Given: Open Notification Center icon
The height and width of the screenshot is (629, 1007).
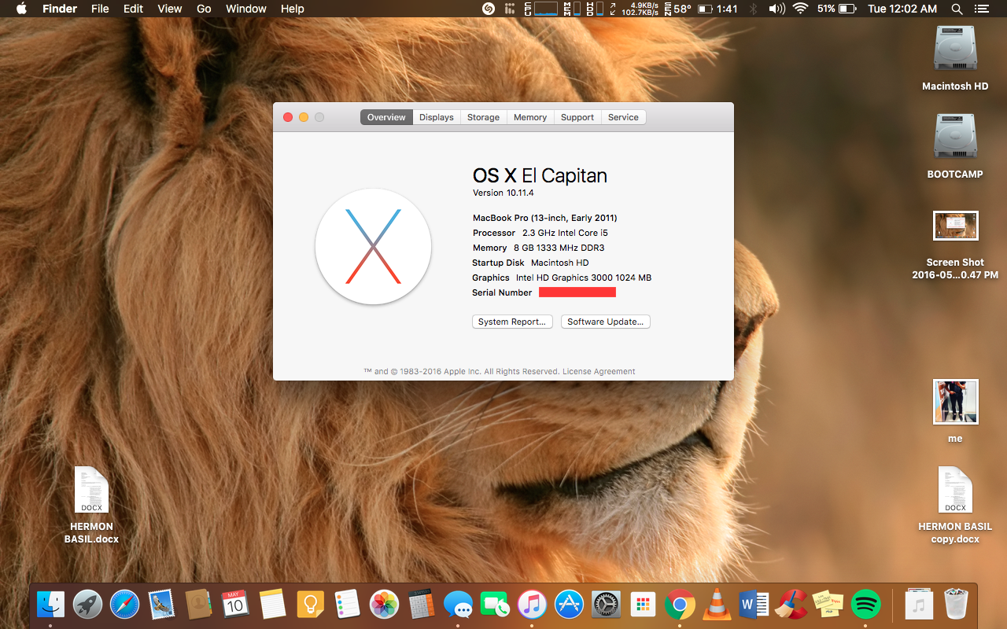Looking at the screenshot, I should point(983,9).
